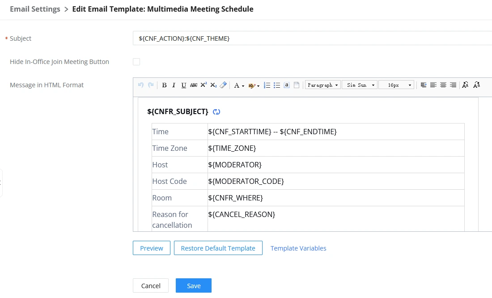Image resolution: width=492 pixels, height=298 pixels.
Task: Insert a bulleted list
Action: pyautogui.click(x=277, y=85)
